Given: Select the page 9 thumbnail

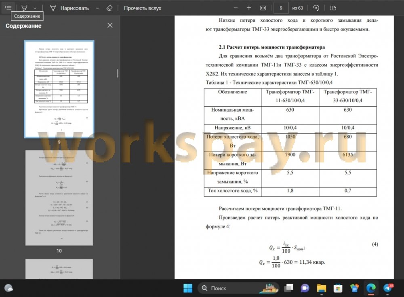Looking at the screenshot, I should (59, 89).
